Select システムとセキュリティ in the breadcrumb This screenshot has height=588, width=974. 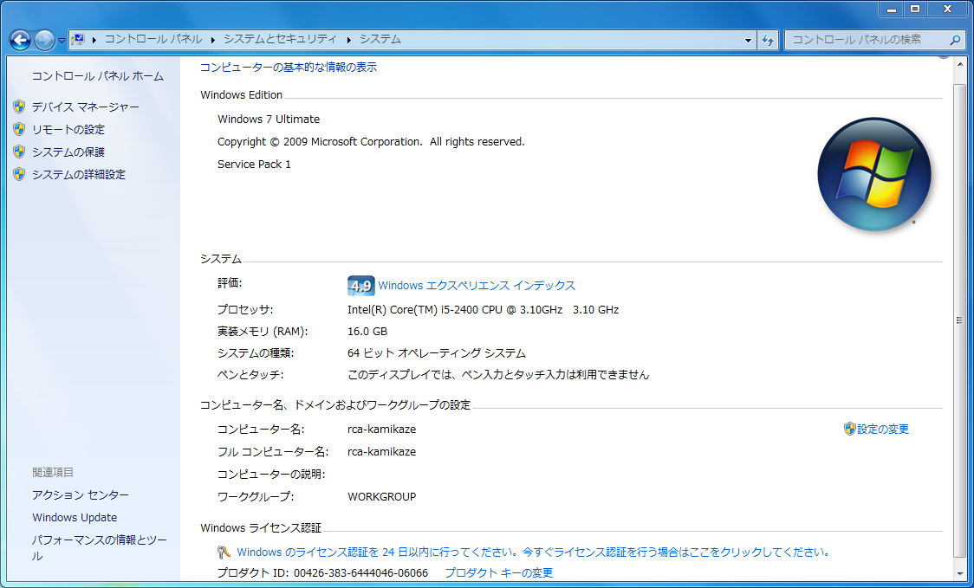[280, 39]
